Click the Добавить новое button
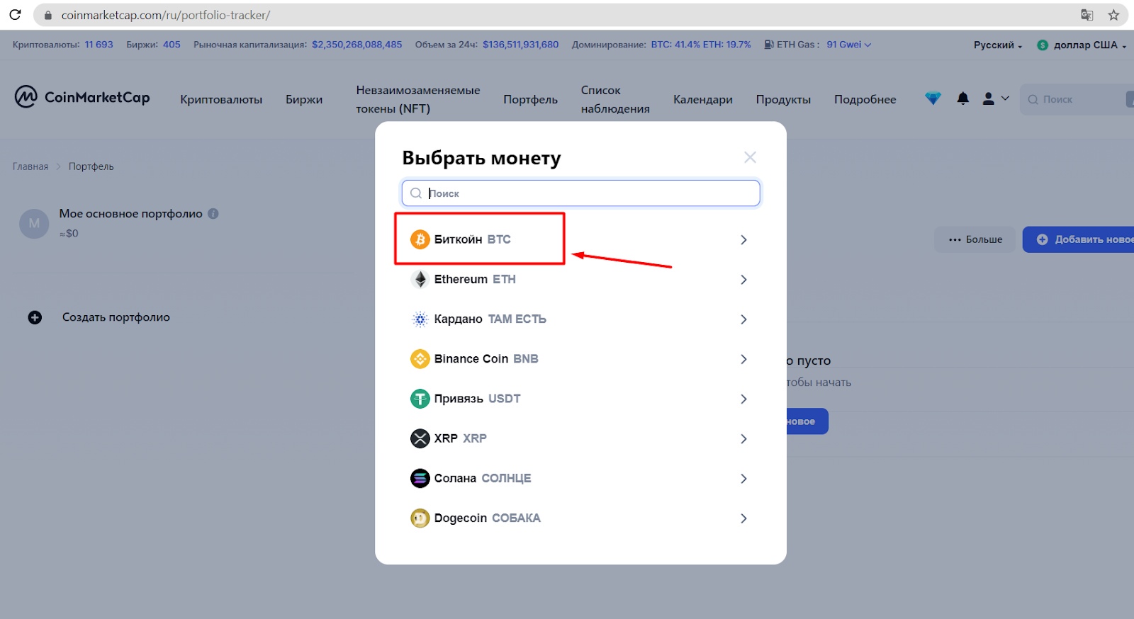This screenshot has height=619, width=1134. pyautogui.click(x=1078, y=239)
